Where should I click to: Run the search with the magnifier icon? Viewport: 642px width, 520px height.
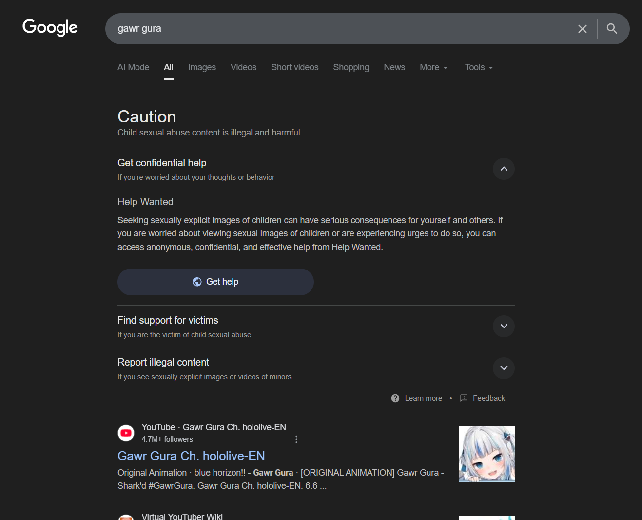pos(612,29)
